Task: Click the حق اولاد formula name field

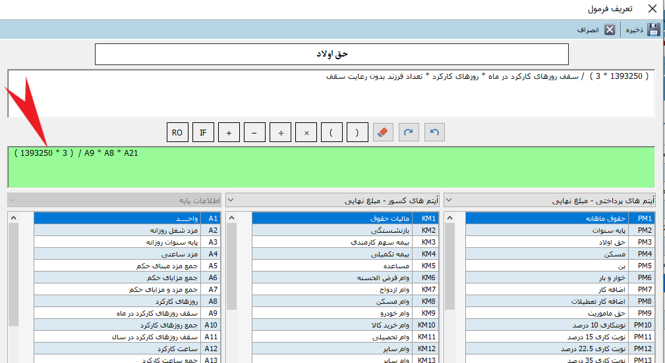Action: (x=332, y=55)
